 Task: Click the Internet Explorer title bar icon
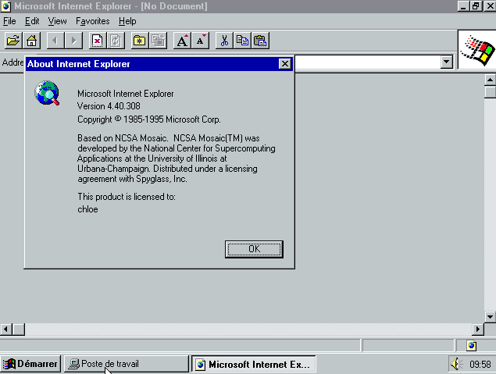tap(6, 6)
